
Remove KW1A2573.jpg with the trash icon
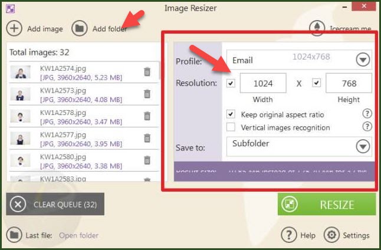point(147,94)
